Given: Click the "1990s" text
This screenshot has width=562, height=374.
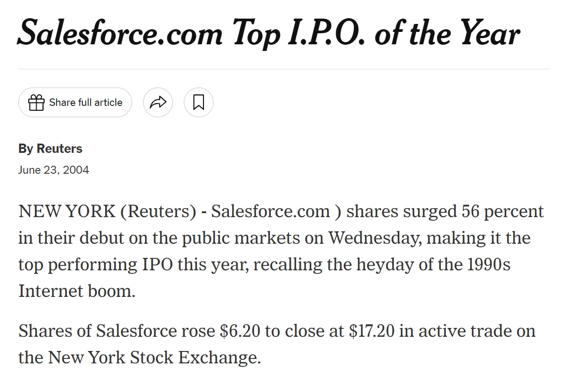Looking at the screenshot, I should 489,265.
